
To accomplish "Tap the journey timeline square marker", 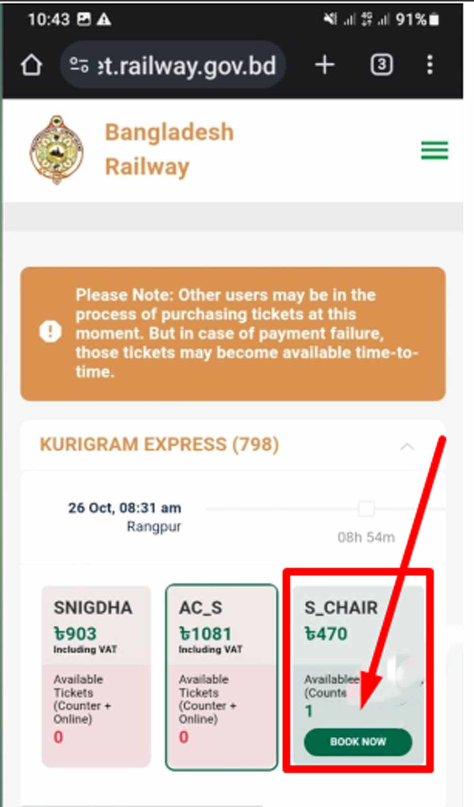I will pos(366,509).
